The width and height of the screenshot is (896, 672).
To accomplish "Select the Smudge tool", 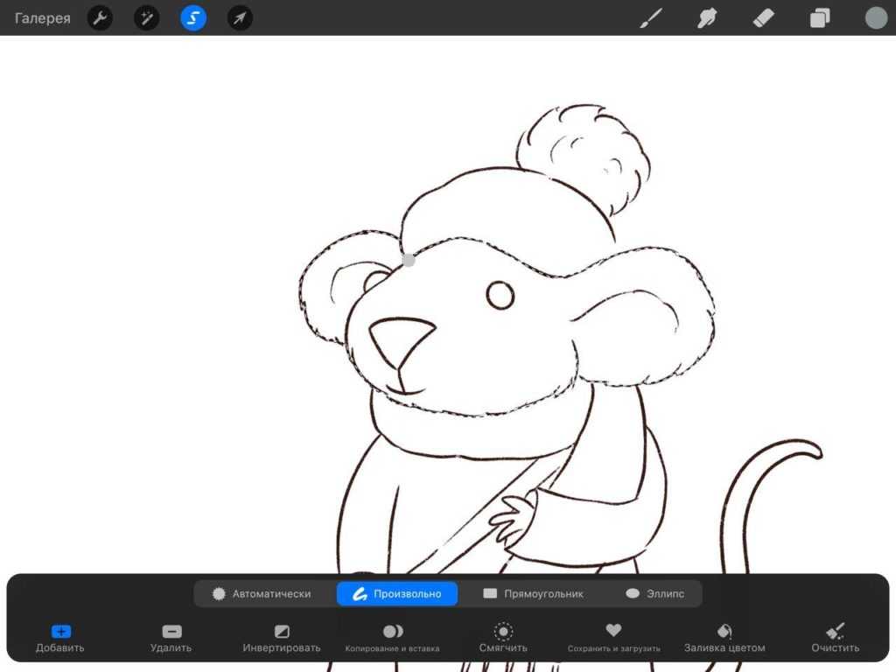I will 707,17.
